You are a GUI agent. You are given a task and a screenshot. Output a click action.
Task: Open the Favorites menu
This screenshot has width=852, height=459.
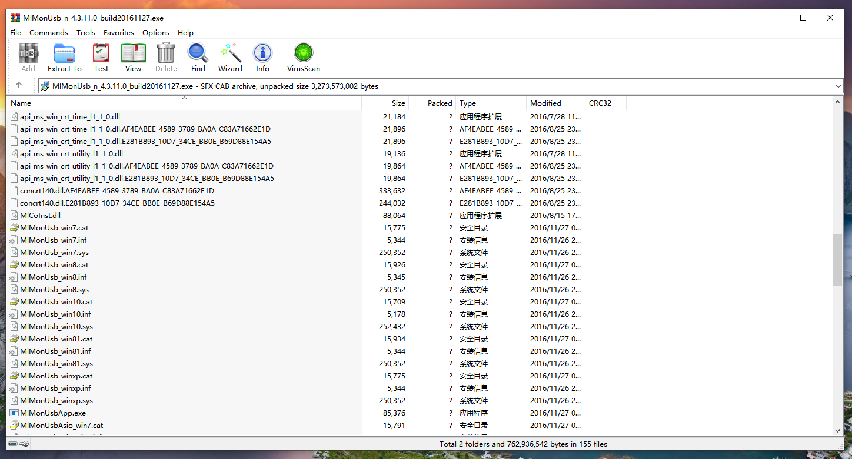tap(119, 33)
